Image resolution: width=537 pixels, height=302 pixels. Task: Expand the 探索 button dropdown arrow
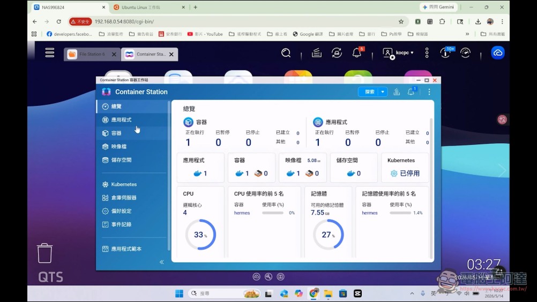tap(383, 91)
